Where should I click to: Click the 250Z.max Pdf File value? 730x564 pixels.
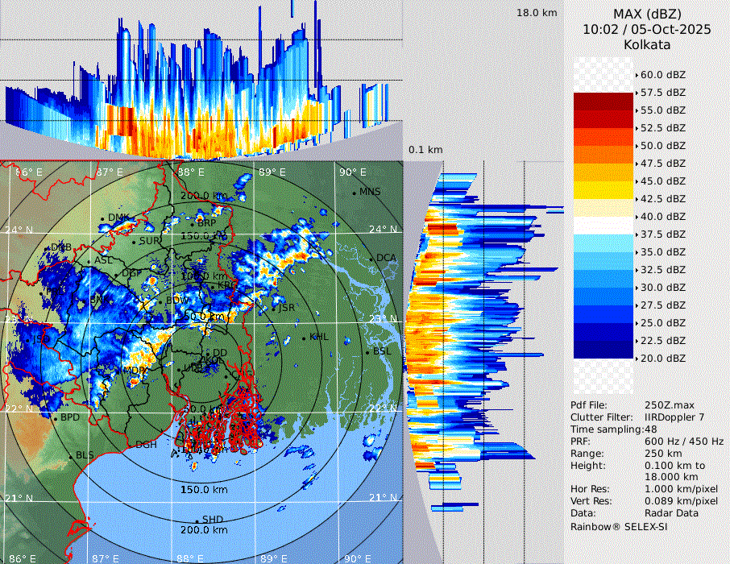pyautogui.click(x=667, y=405)
